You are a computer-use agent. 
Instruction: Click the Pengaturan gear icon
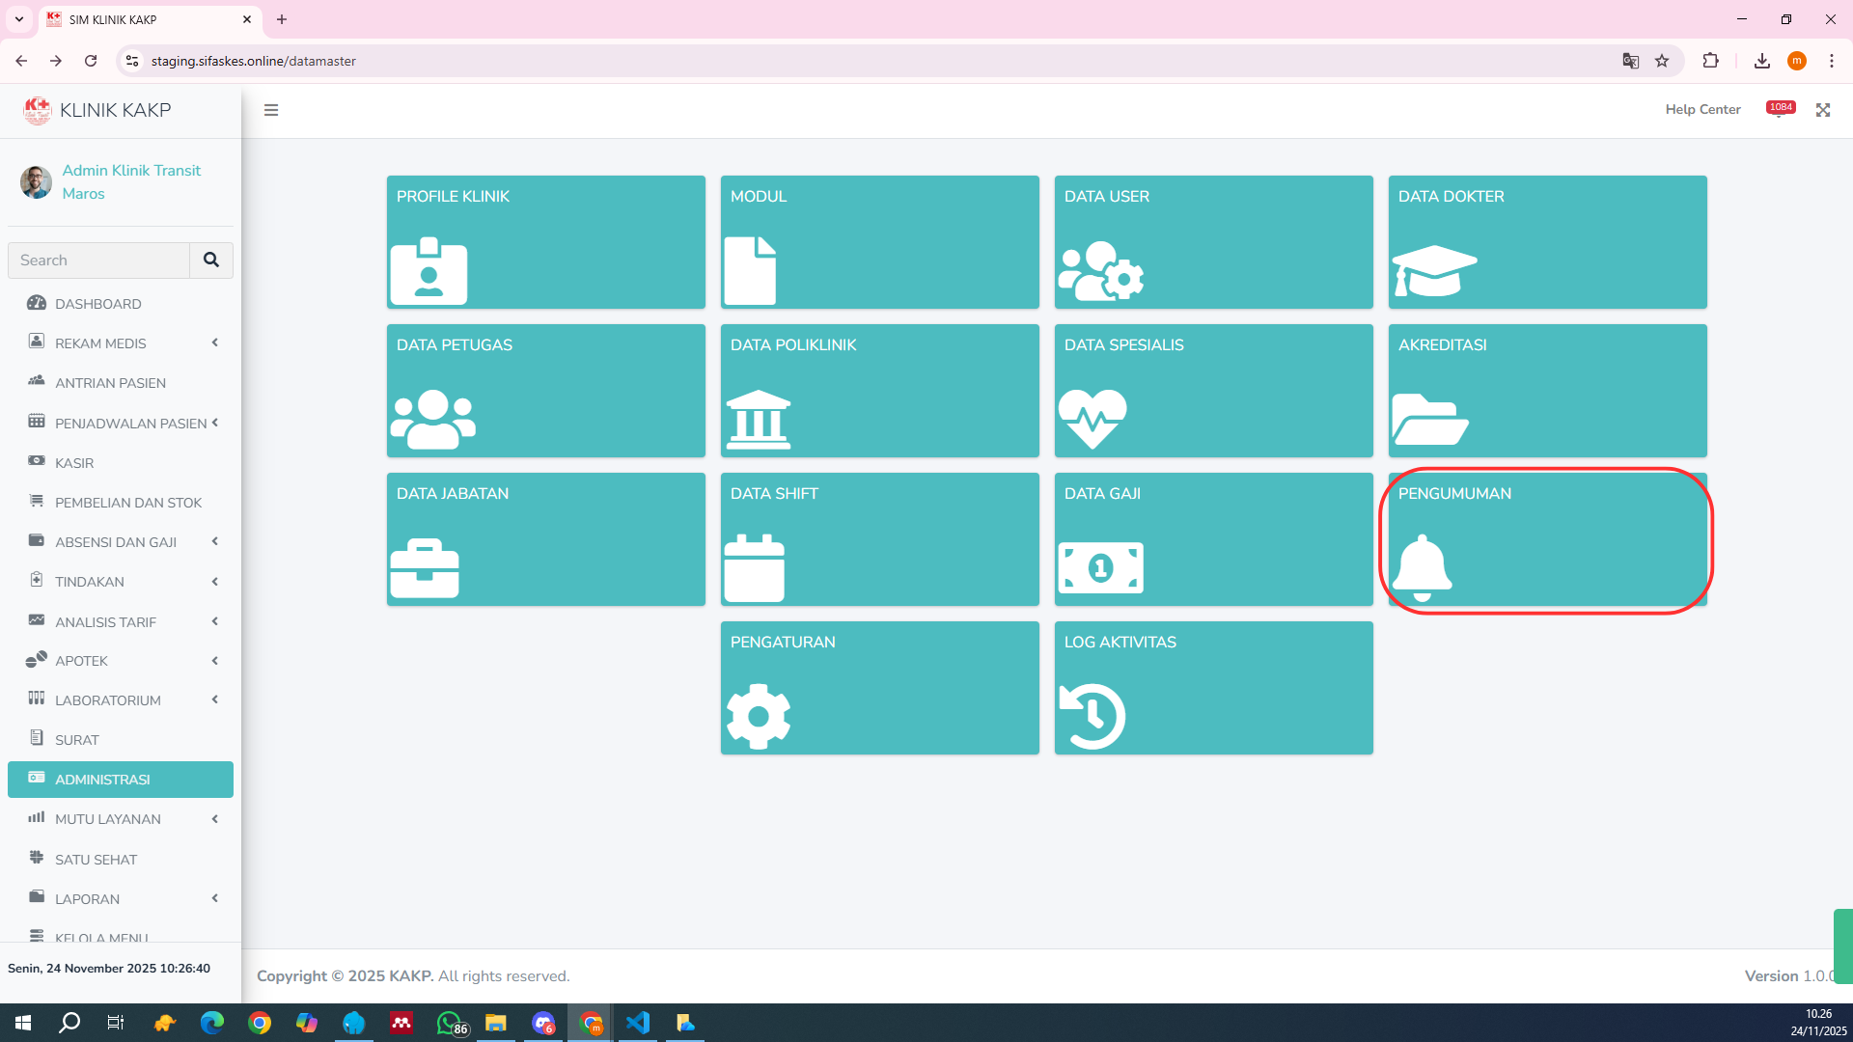click(758, 716)
